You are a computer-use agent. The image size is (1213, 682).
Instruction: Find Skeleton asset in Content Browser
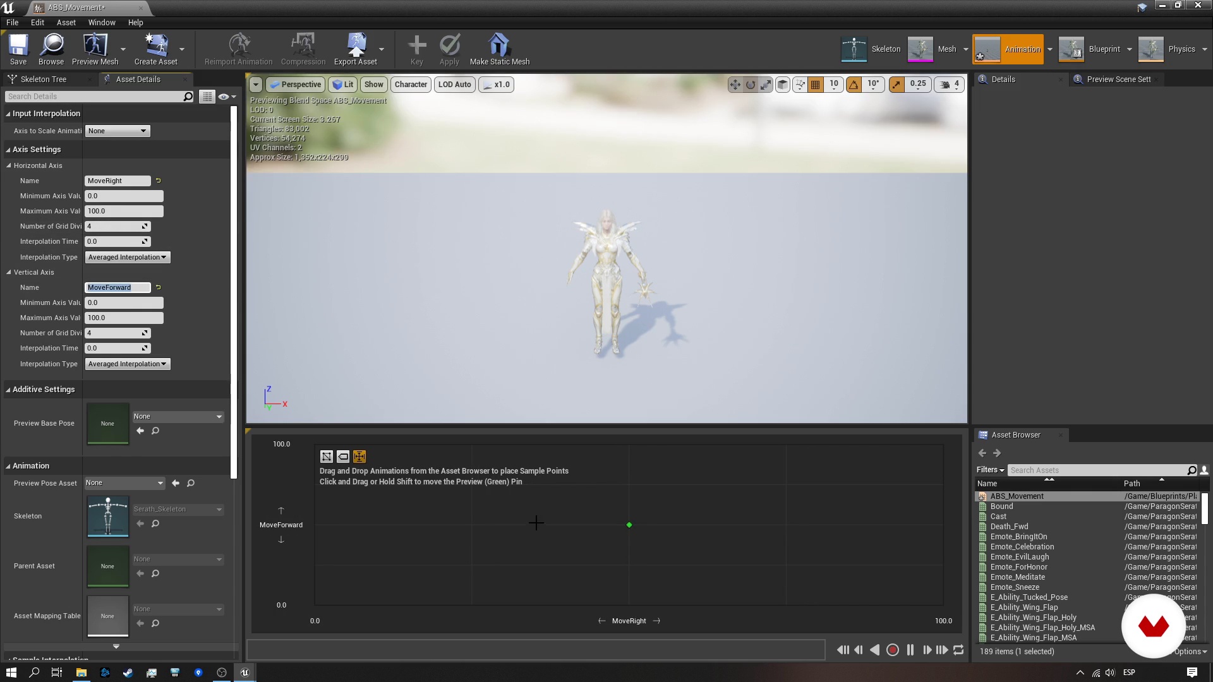pos(155,523)
